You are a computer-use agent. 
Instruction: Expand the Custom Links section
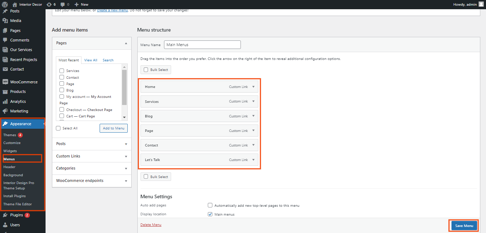[126, 156]
